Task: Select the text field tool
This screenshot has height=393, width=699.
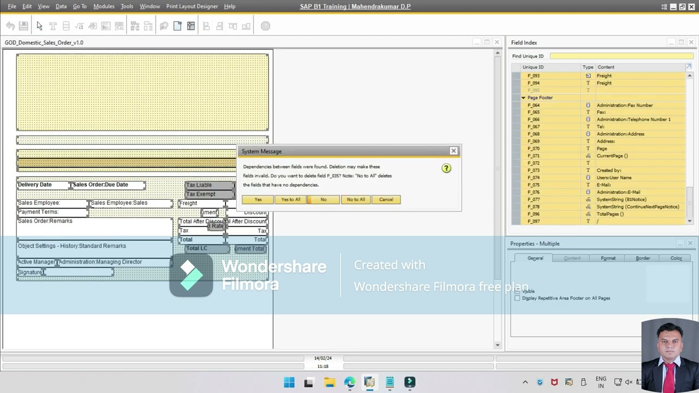Action: click(53, 26)
